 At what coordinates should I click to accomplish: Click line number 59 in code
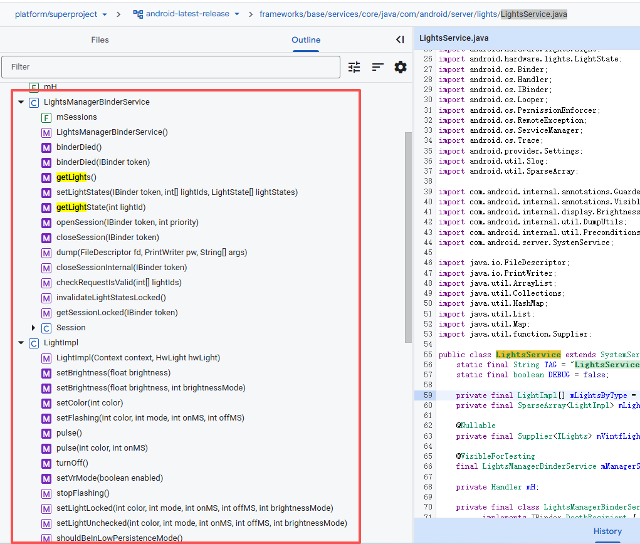(428, 395)
